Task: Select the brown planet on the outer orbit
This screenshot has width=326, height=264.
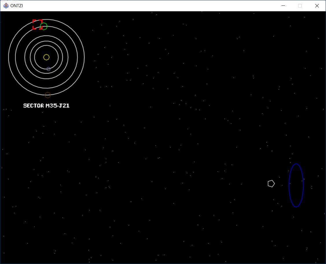Action: click(x=48, y=95)
